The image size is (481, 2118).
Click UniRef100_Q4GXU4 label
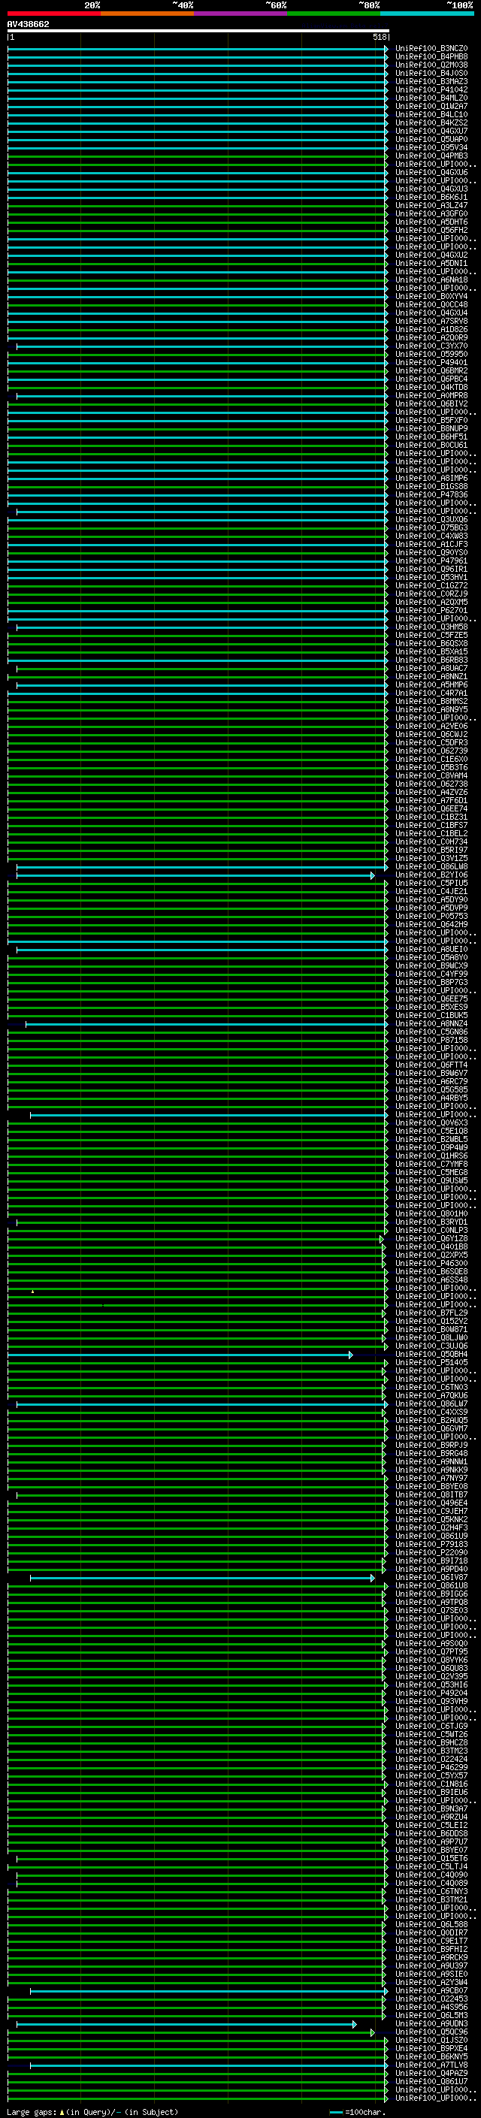(431, 313)
